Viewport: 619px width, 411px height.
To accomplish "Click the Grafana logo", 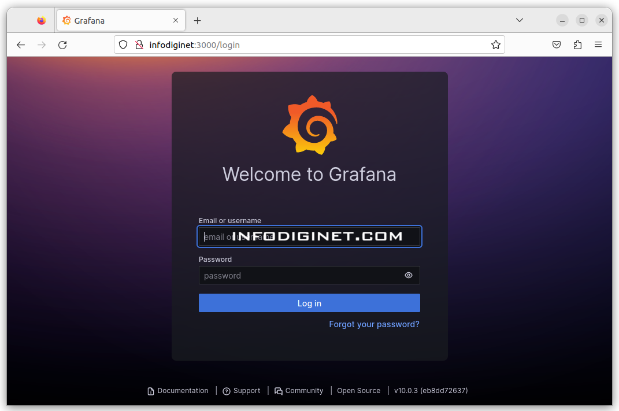I will coord(310,125).
